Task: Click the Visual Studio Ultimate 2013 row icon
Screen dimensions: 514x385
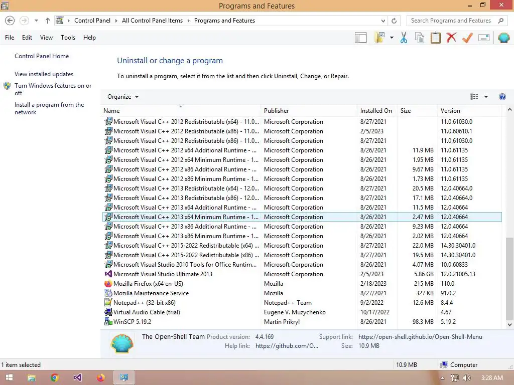Action: (x=108, y=274)
